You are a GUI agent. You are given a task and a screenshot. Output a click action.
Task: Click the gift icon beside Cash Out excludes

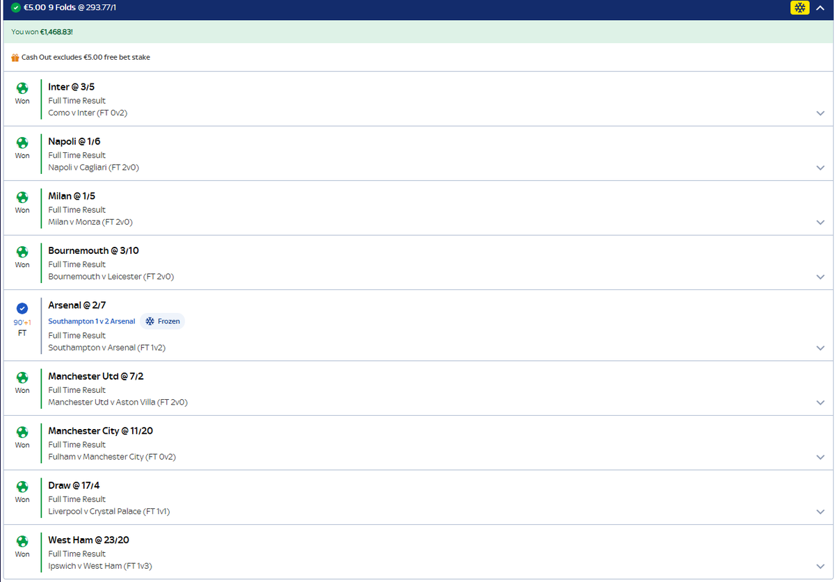15,57
